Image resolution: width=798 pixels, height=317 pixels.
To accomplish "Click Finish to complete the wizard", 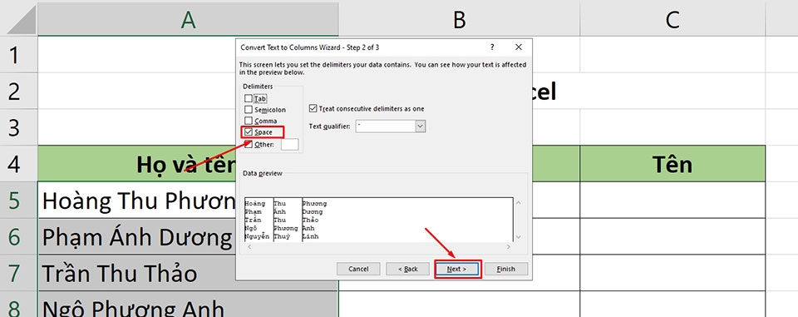I will (x=506, y=269).
